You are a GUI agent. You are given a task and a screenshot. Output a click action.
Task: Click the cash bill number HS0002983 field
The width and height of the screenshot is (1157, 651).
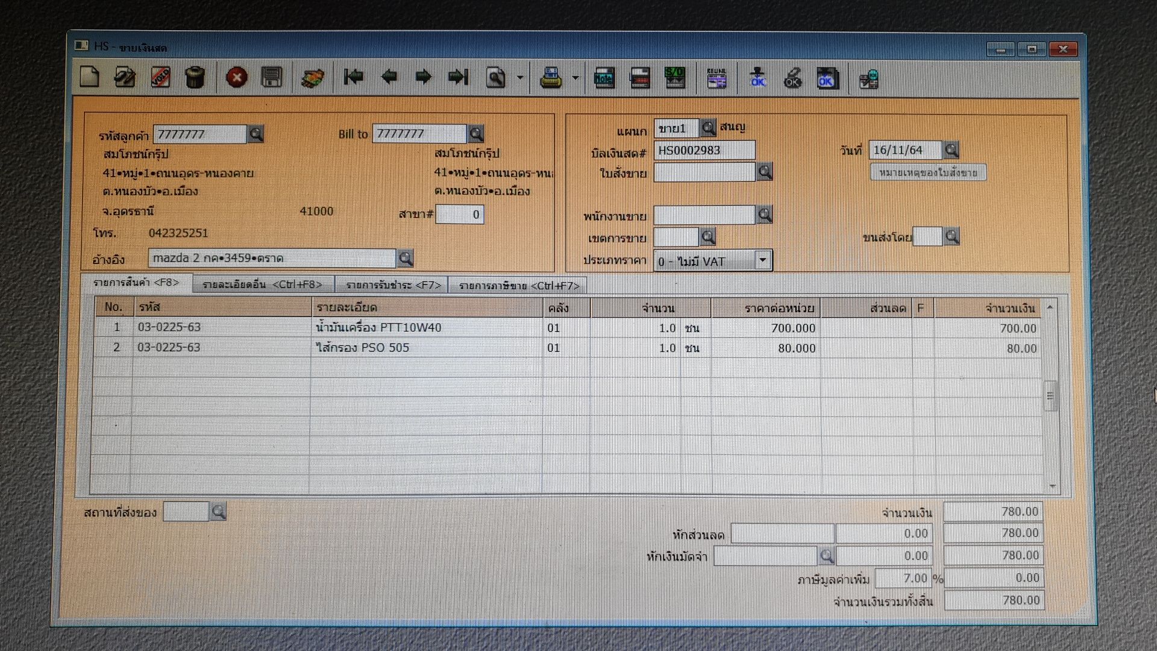click(x=704, y=150)
